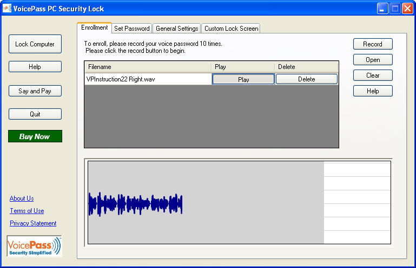Click the Play column header
The image size is (416, 268).
[x=243, y=67]
